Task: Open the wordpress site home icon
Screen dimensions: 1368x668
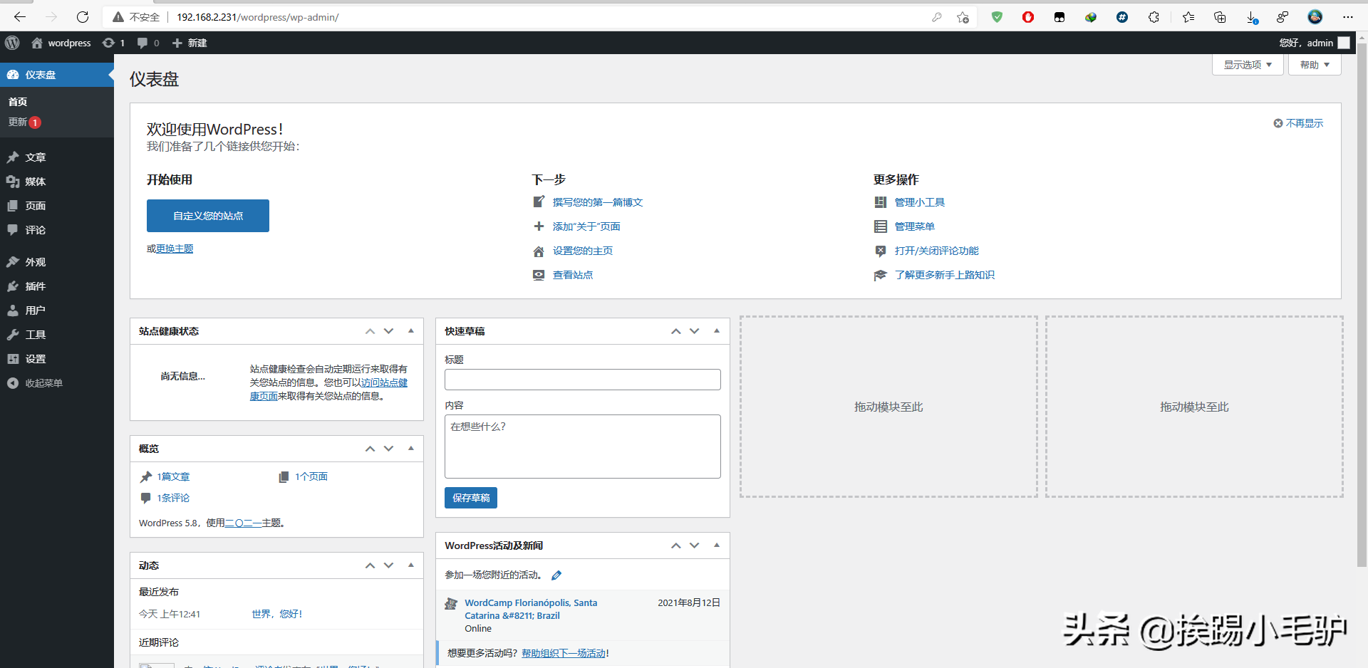Action: (37, 43)
